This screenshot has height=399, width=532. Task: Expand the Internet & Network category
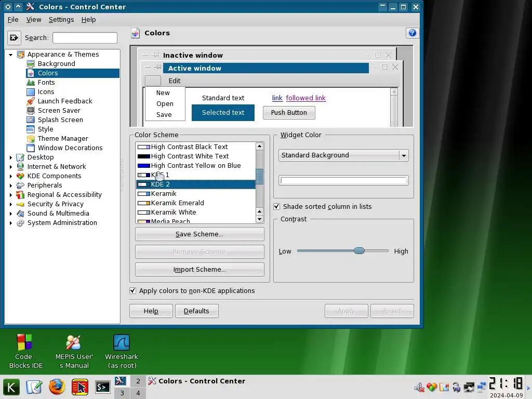tap(11, 167)
